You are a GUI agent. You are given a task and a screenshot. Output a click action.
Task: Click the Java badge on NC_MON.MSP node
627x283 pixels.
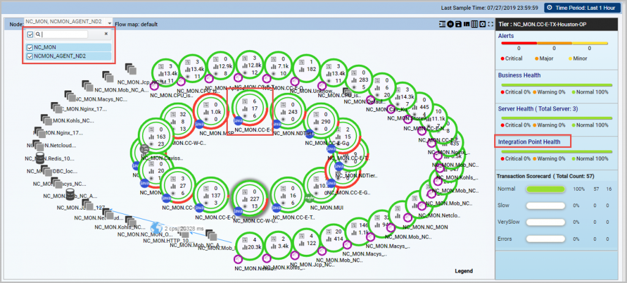coord(199,125)
